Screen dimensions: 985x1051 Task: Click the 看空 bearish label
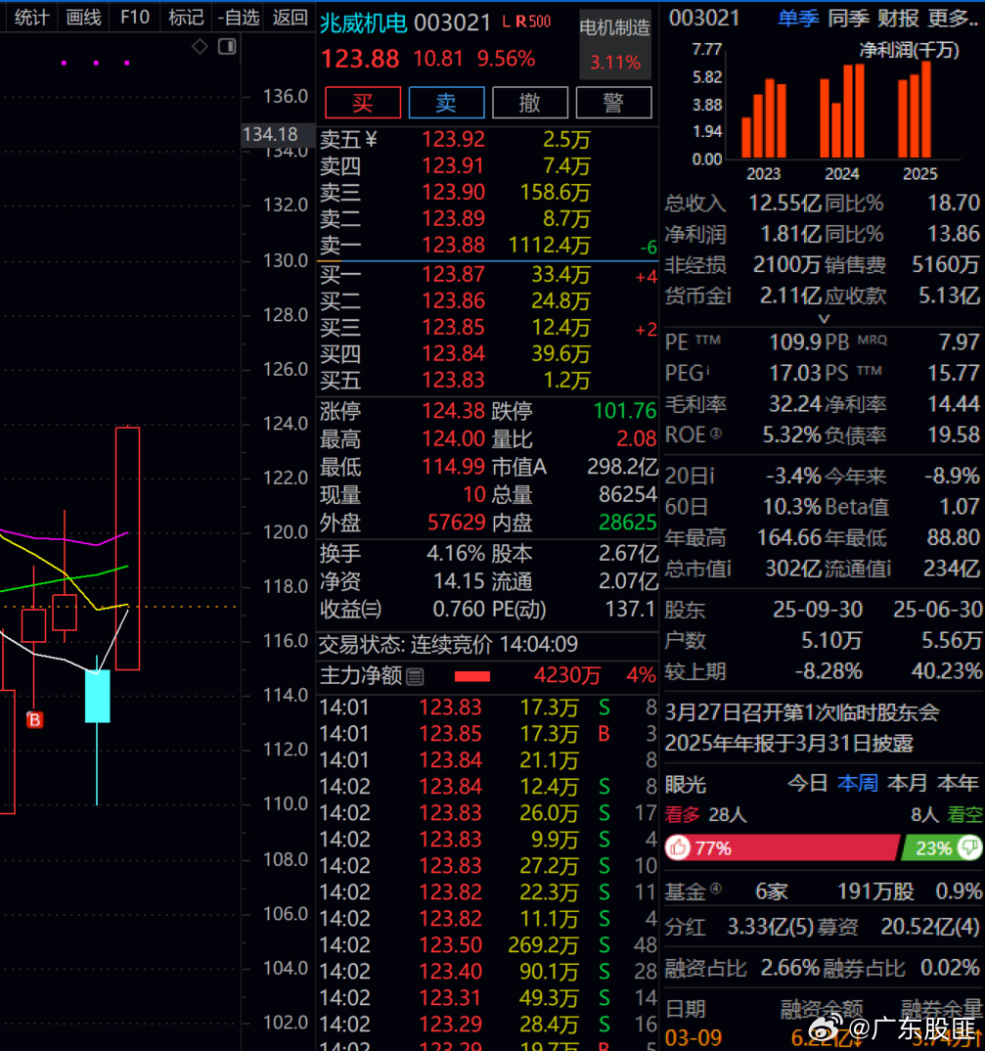[x=964, y=815]
